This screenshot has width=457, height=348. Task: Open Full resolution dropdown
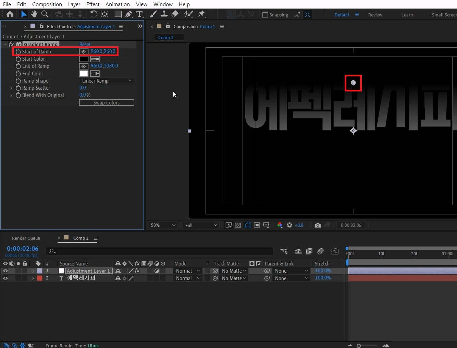click(201, 225)
